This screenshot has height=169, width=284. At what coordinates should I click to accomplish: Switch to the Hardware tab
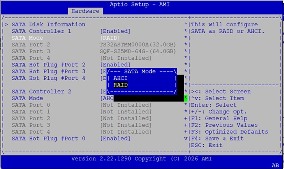(85, 11)
